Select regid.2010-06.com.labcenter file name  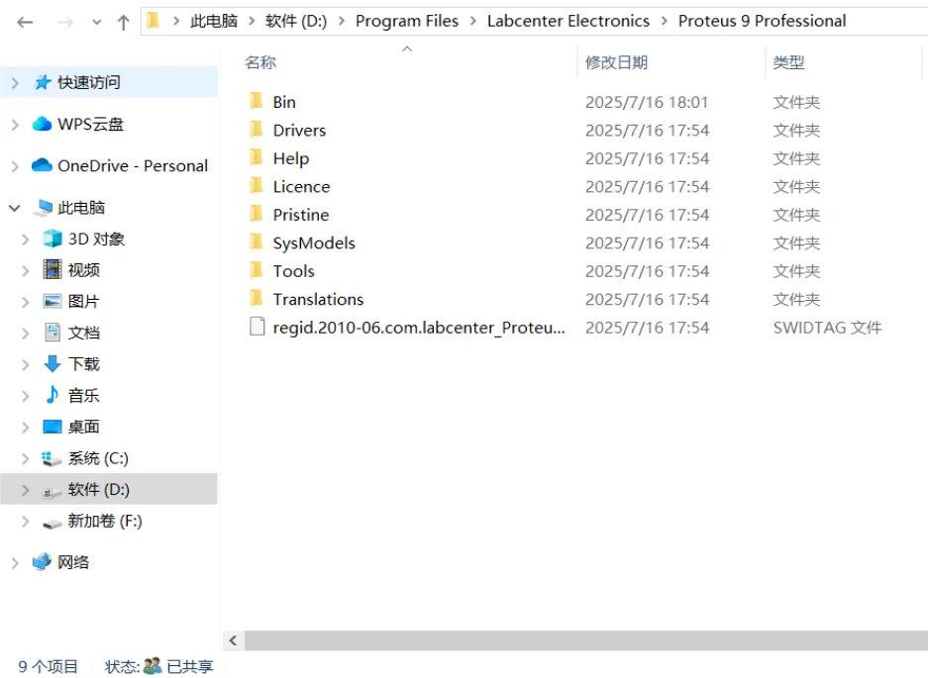click(419, 328)
